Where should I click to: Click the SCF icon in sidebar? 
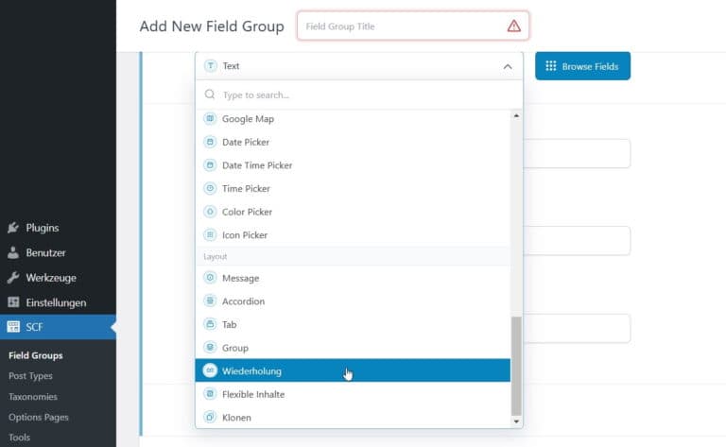13,327
